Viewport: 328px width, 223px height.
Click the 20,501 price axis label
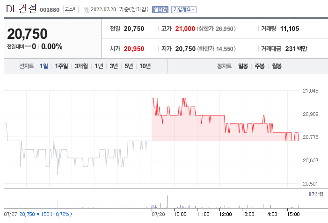(x=310, y=184)
